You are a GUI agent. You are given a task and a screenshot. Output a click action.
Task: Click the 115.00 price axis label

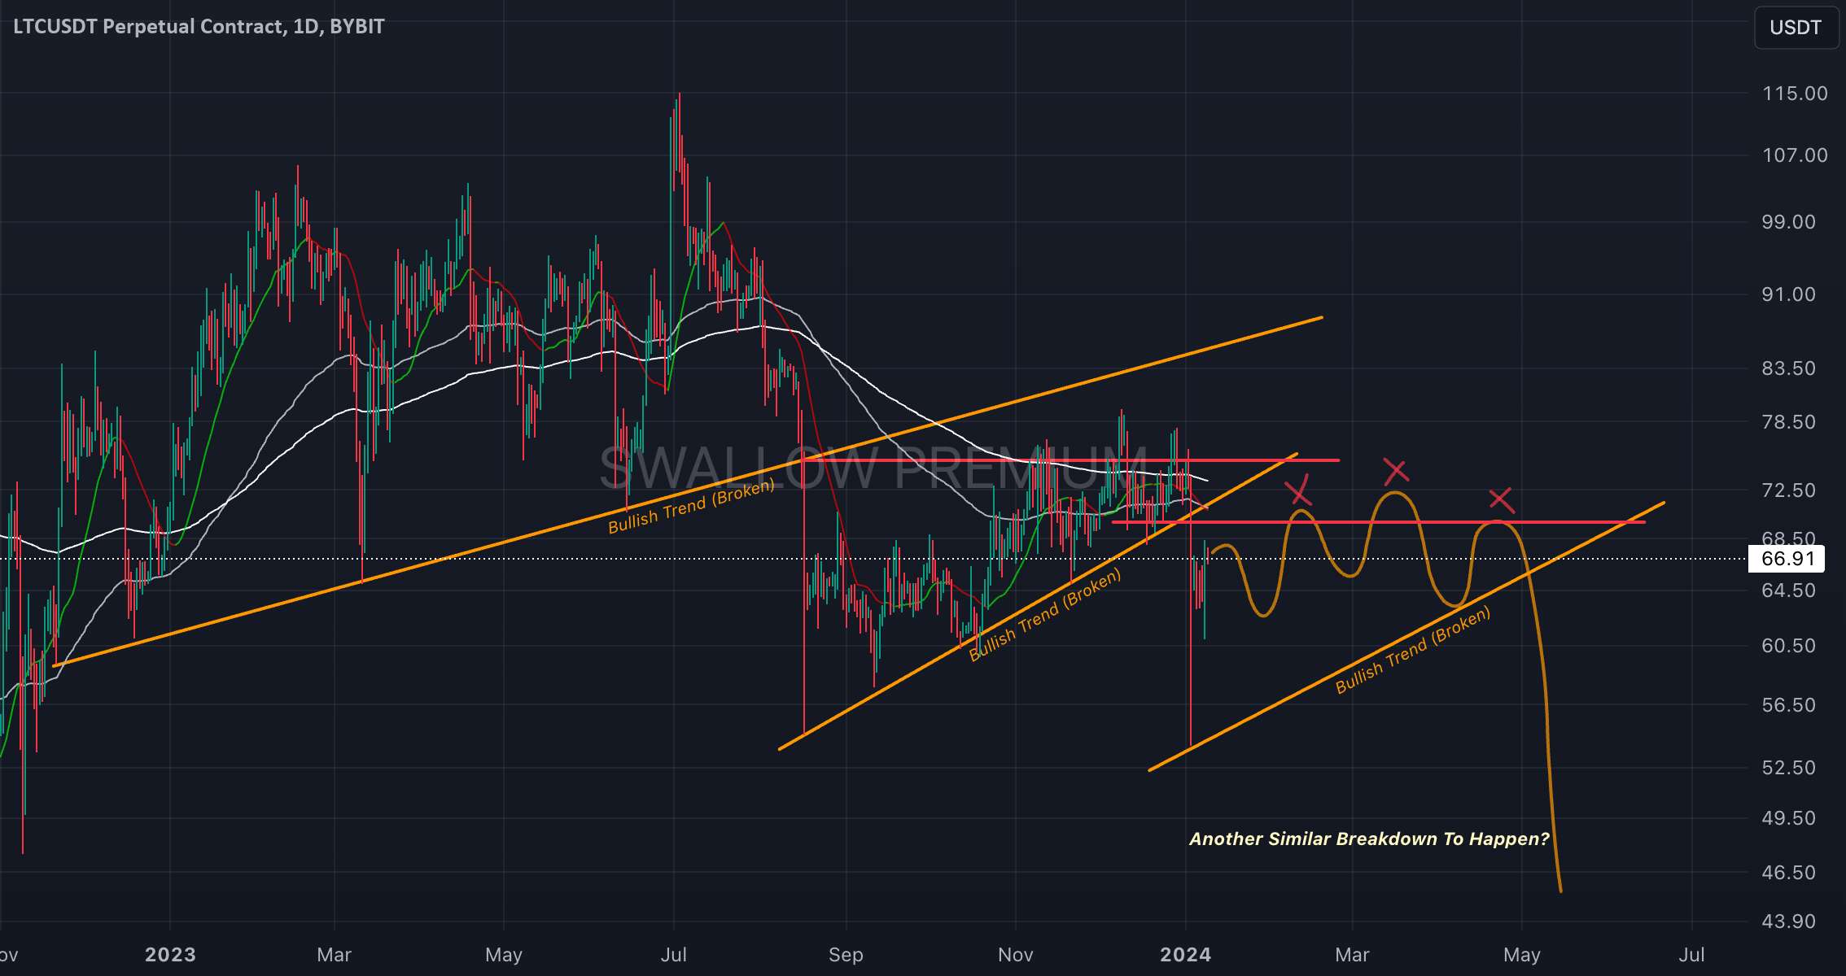click(x=1794, y=94)
